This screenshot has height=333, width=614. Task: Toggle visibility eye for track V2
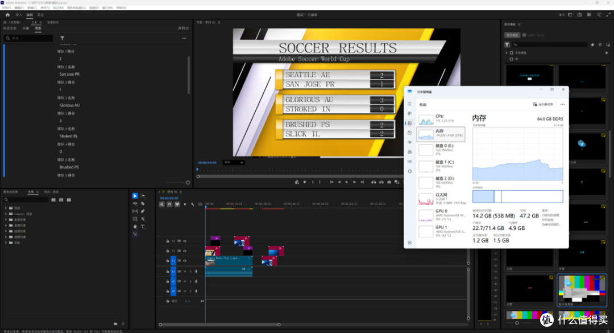tap(185, 251)
